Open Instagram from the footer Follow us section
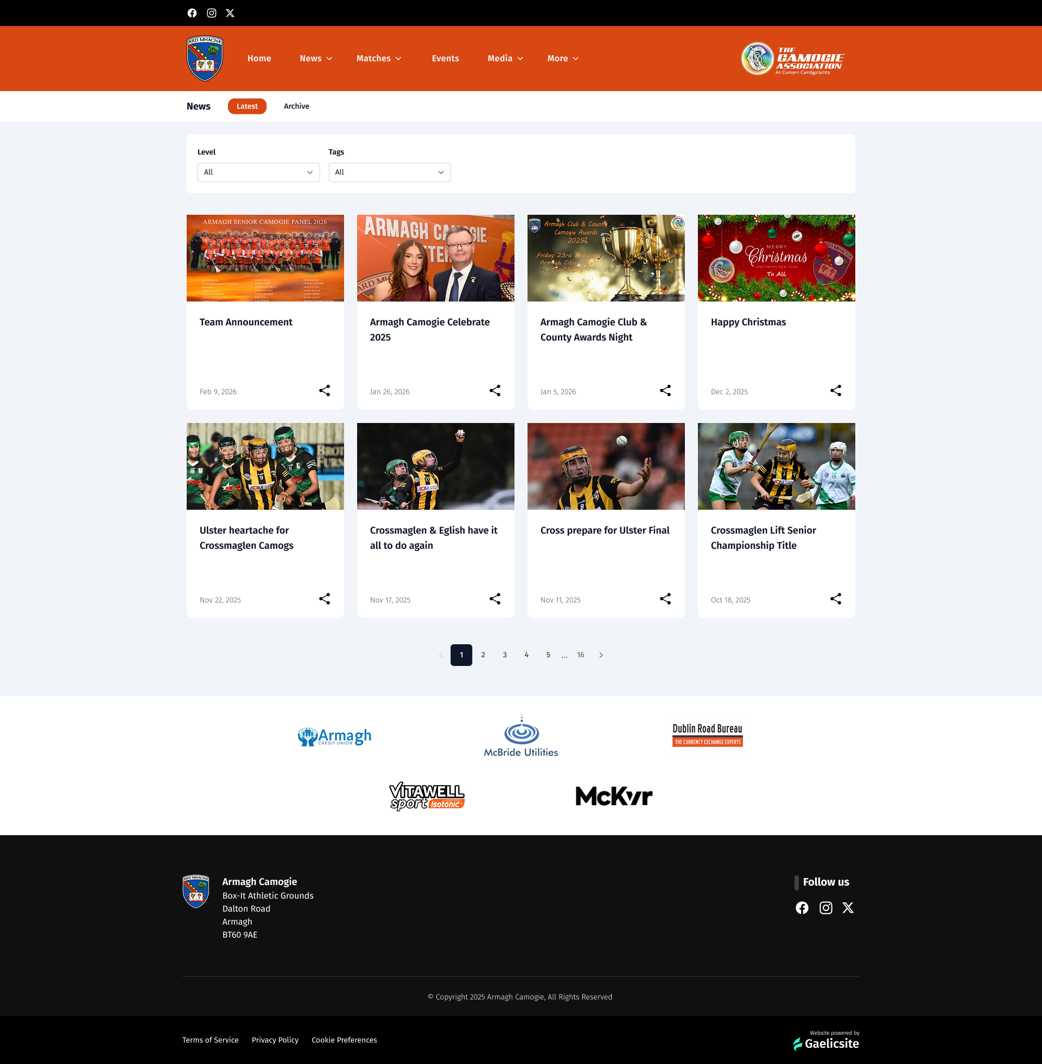The width and height of the screenshot is (1042, 1064). click(825, 907)
